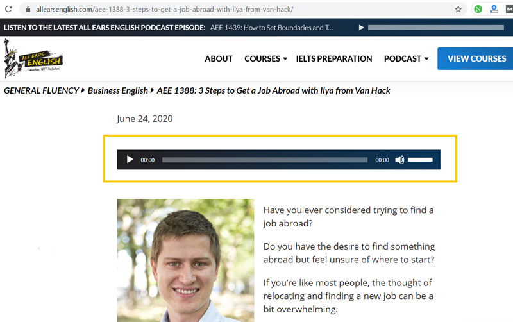Image resolution: width=513 pixels, height=322 pixels.
Task: Play the latest podcast in top banner
Action: pyautogui.click(x=362, y=28)
